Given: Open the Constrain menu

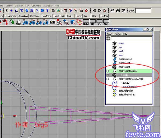Looking at the screenshot, I should pos(36,6).
